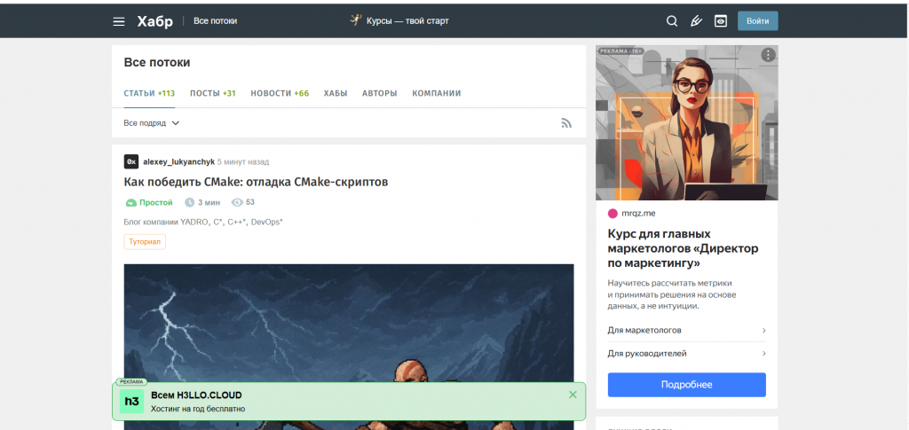Viewport: 909px width, 430px height.
Task: Click the pink mrqz.me favicon
Action: pyautogui.click(x=613, y=213)
